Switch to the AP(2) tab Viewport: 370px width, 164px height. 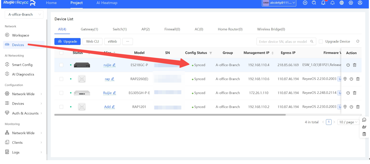click(145, 29)
